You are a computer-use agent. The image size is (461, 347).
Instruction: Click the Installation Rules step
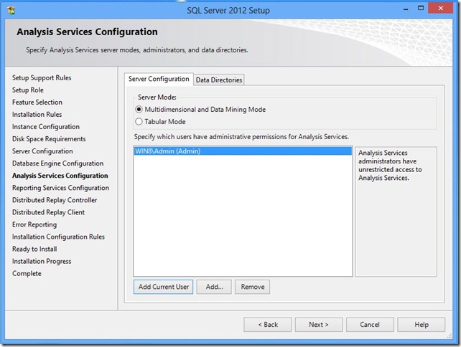pyautogui.click(x=37, y=115)
